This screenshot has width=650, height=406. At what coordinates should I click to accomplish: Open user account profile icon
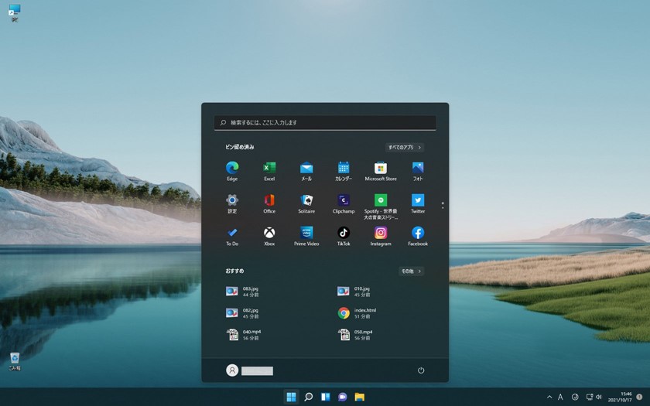click(x=232, y=370)
